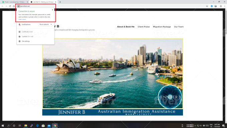Click the round Jennifer B logo
This screenshot has width=227, height=128.
click(x=170, y=97)
